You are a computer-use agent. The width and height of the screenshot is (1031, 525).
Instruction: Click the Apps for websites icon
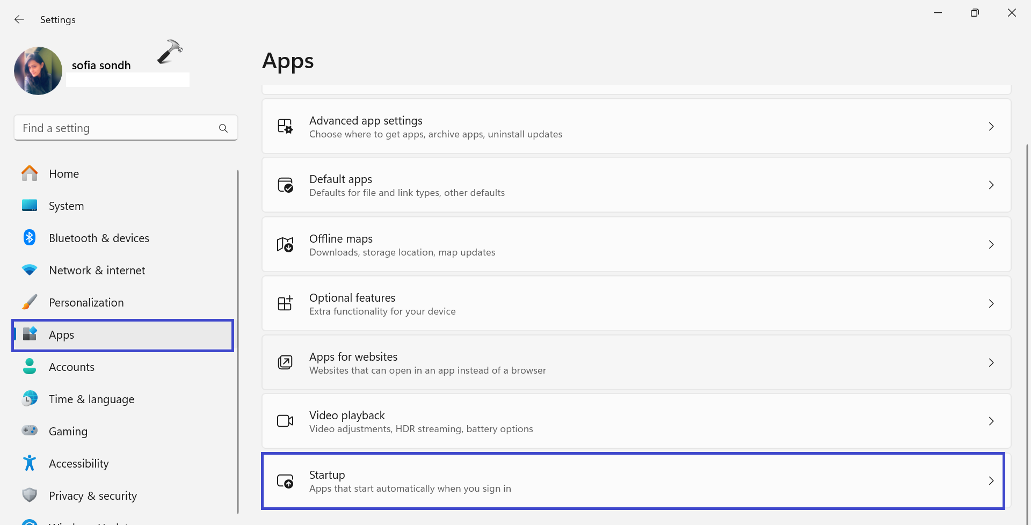285,362
